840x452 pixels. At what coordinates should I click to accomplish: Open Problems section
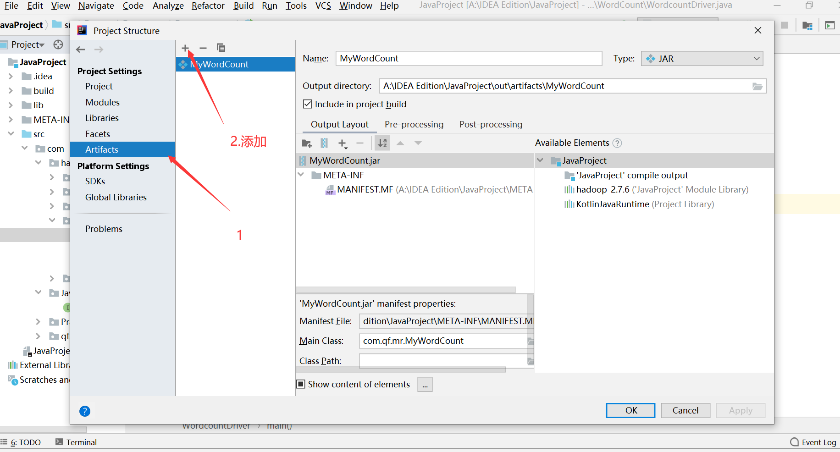[x=104, y=229]
